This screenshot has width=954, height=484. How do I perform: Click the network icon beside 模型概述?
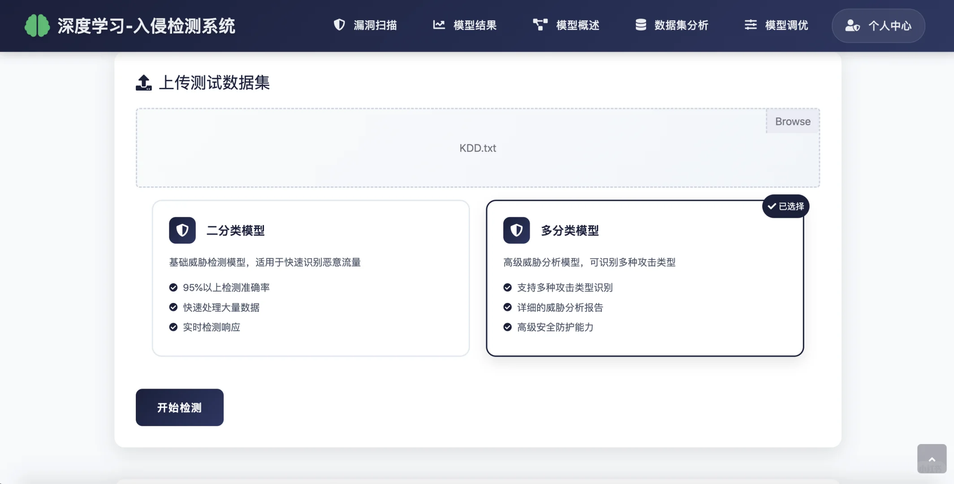540,25
